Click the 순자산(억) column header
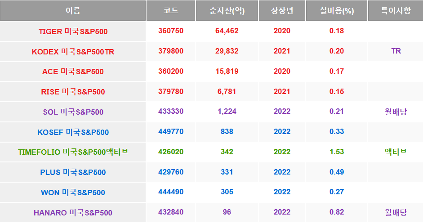Image resolution: width=423 pixels, height=224 pixels. [227, 10]
